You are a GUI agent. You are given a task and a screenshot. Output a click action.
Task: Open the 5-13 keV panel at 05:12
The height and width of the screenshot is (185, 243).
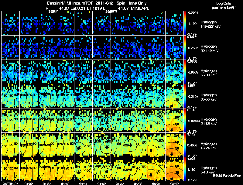174,169
